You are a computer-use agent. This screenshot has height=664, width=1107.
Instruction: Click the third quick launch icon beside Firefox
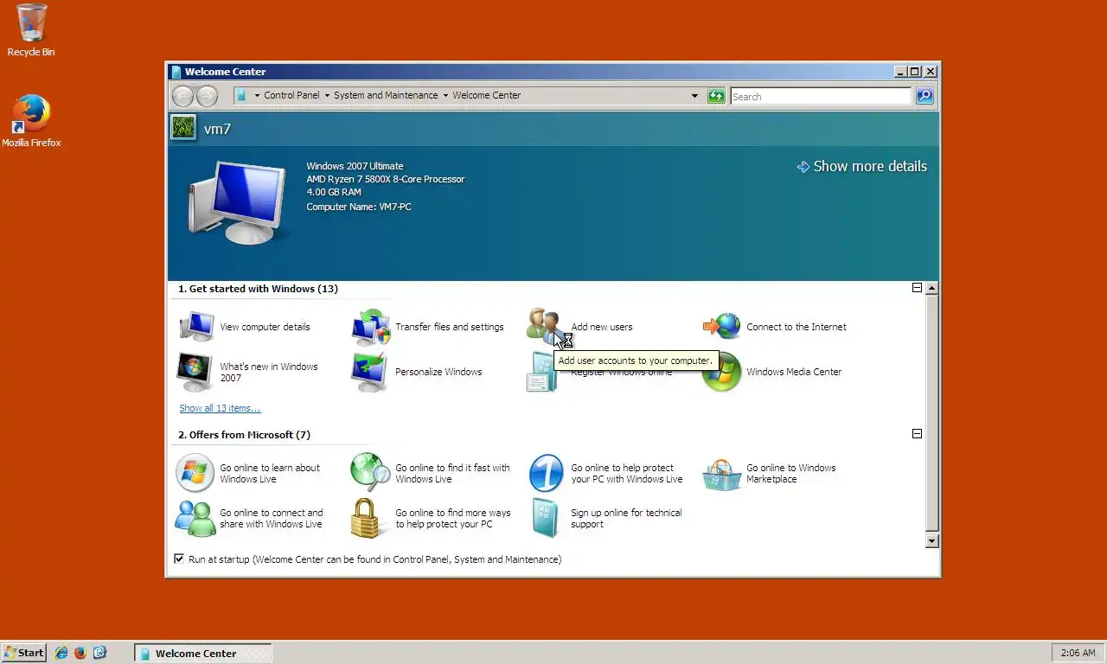coord(99,653)
